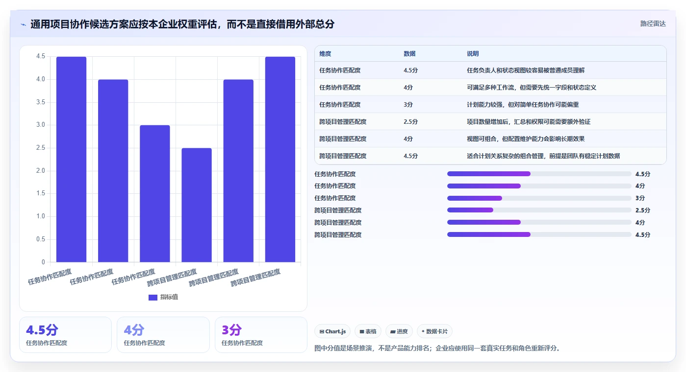Viewport: 686px width, 372px height.
Task: Click the 跨项目管理匹配度 chart bar reaching 4.5
Action: tap(280, 160)
